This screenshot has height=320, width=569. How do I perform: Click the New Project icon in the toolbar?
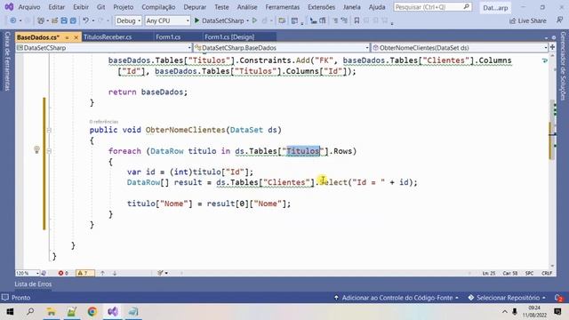click(41, 20)
